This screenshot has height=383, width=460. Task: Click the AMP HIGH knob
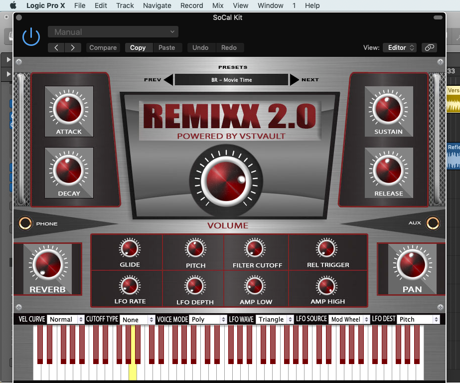326,286
